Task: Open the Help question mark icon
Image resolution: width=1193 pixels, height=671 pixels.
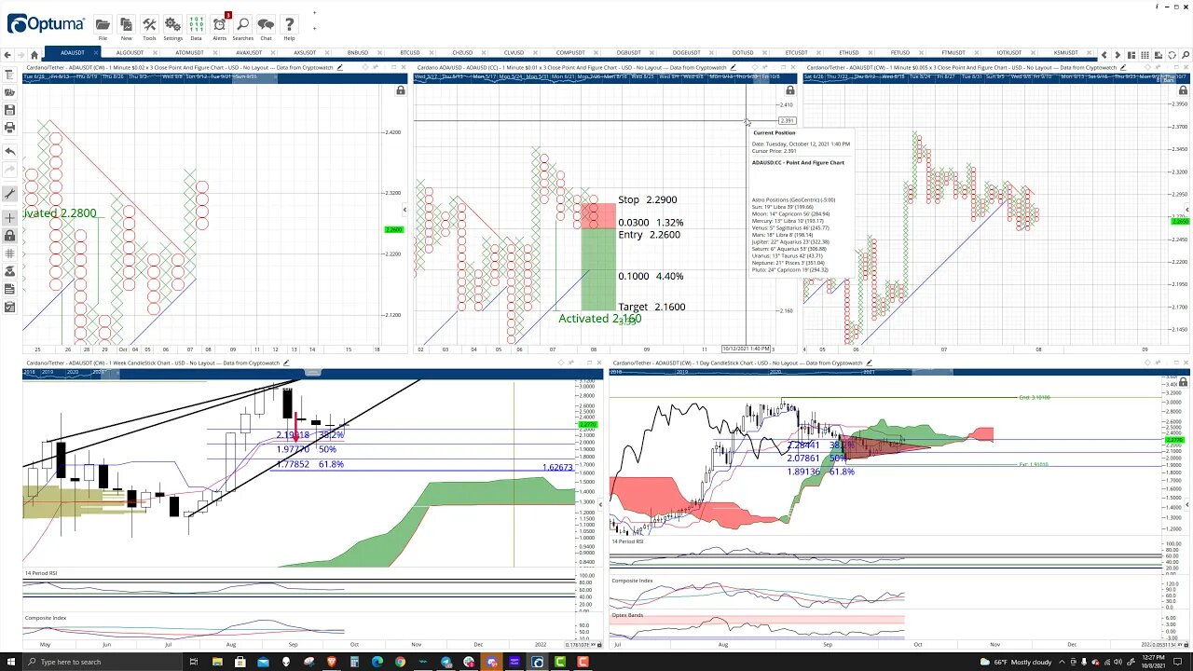Action: [289, 25]
